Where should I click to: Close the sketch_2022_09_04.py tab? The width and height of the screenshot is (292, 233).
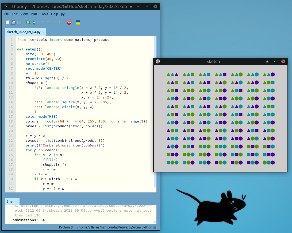pyautogui.click(x=43, y=32)
